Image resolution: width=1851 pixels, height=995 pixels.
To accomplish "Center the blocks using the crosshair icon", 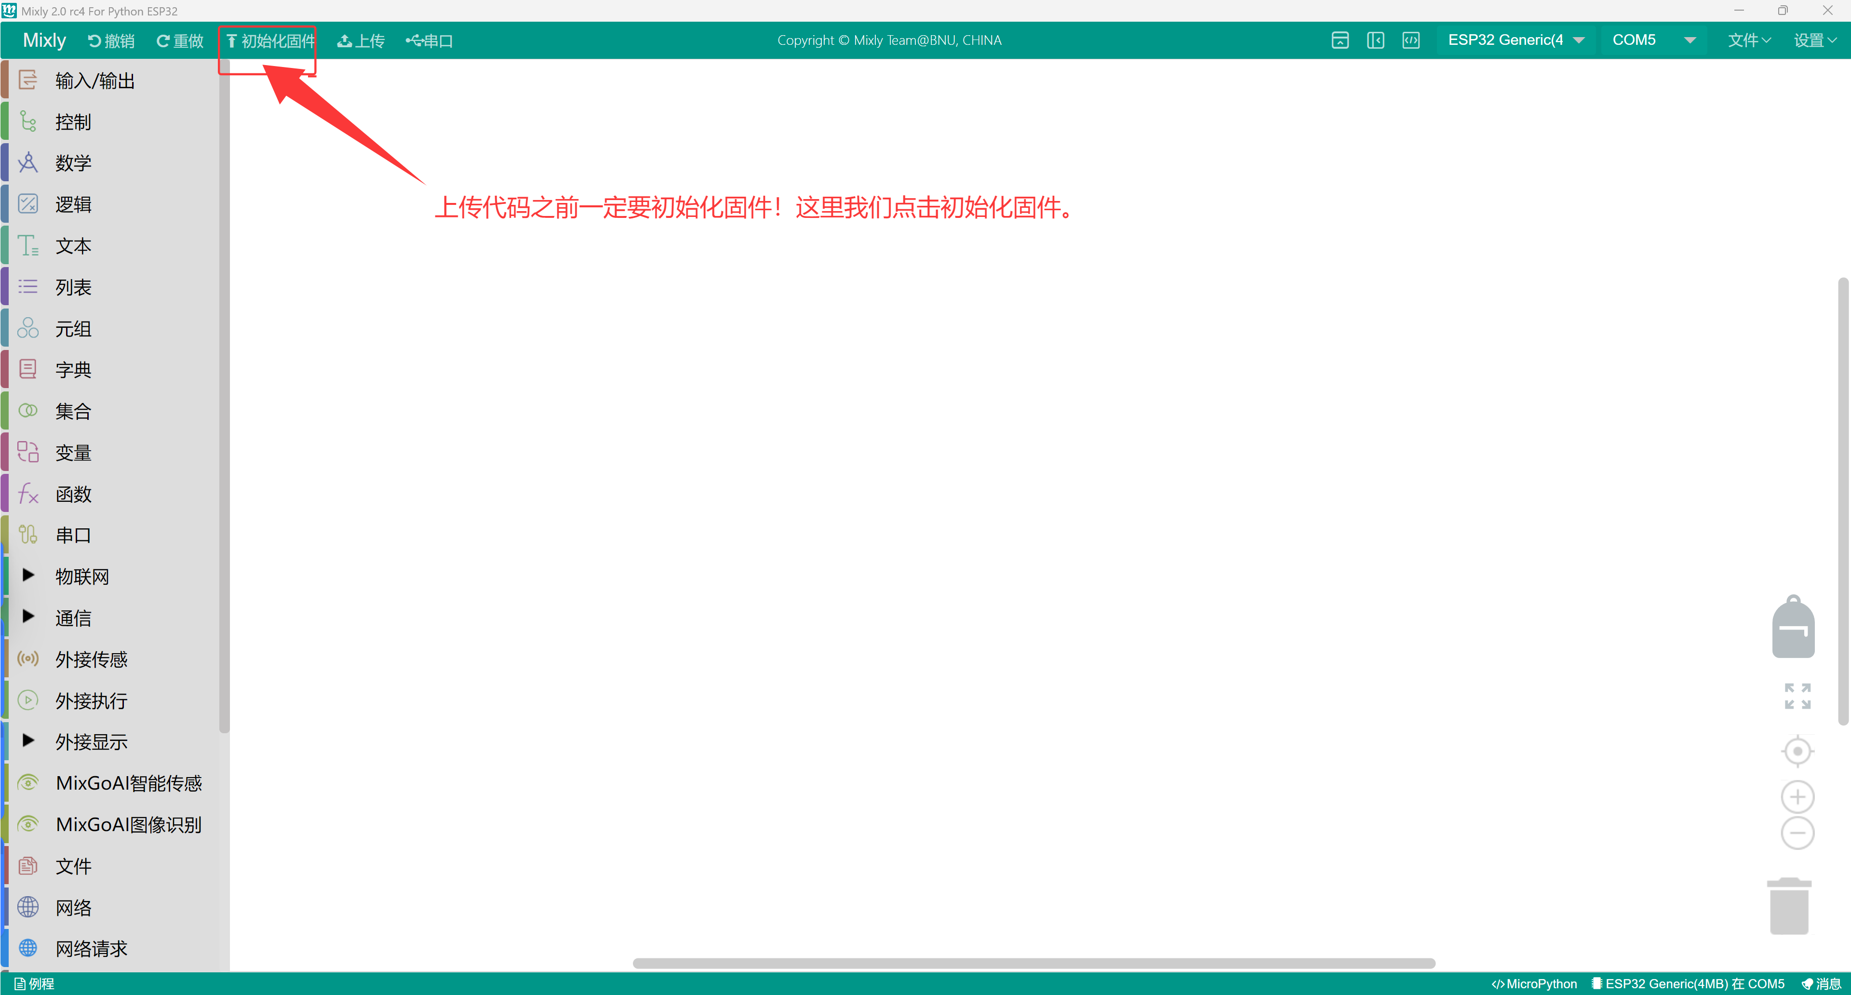I will click(x=1797, y=750).
